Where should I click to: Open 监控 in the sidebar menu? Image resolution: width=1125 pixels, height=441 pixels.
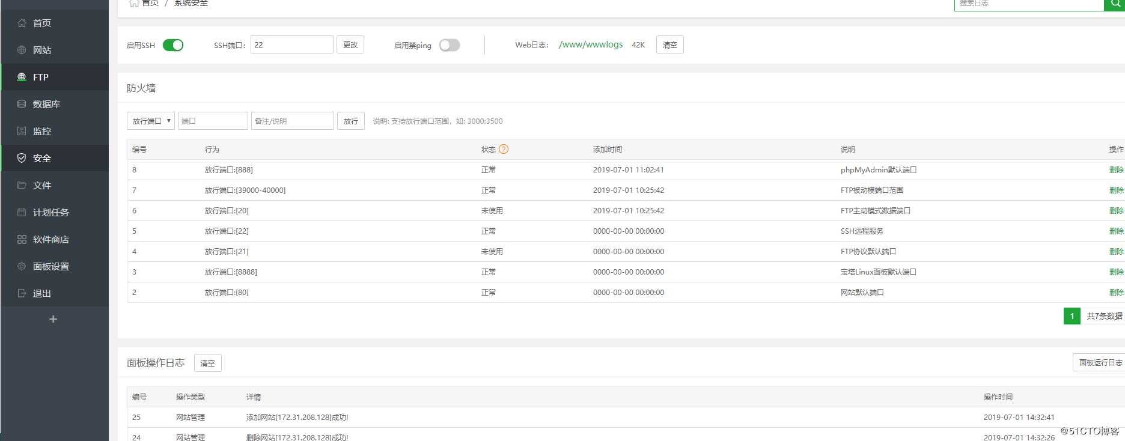tap(42, 131)
